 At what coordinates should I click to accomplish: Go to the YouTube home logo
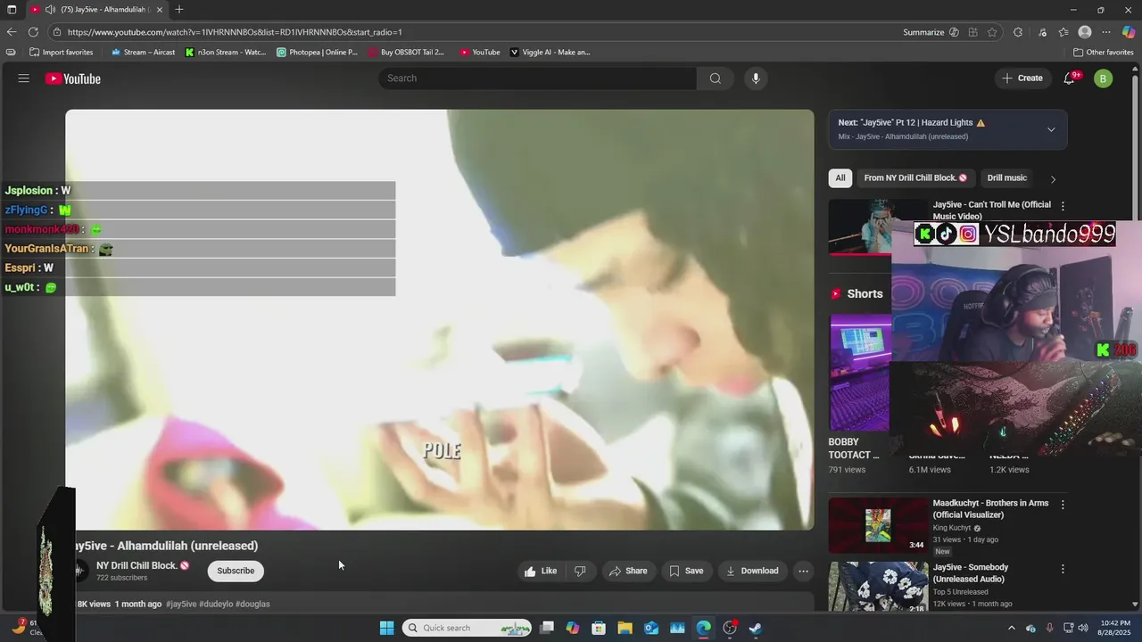73,78
